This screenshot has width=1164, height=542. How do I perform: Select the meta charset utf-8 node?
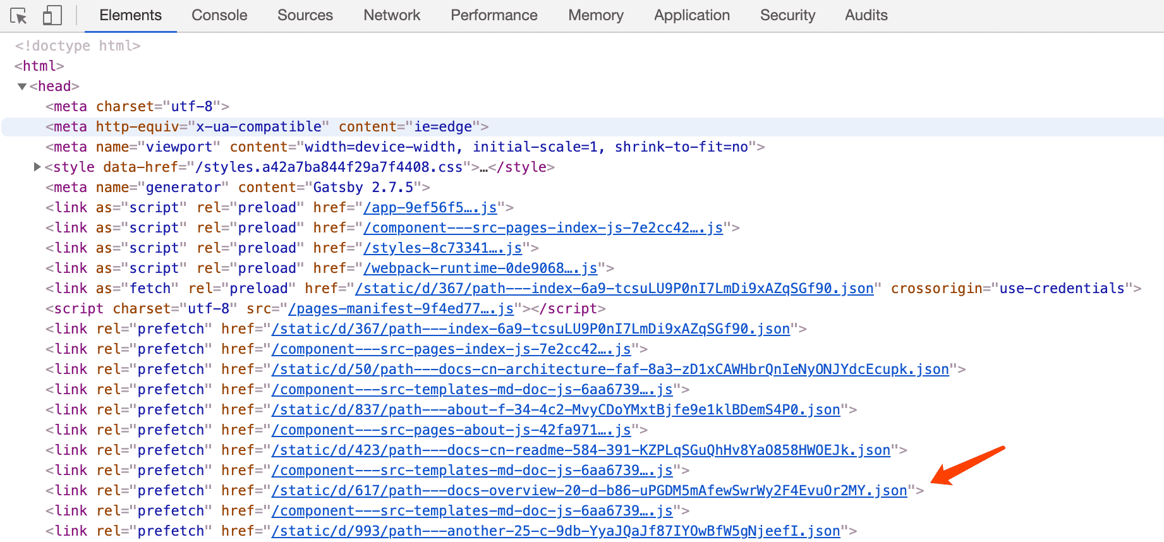(137, 107)
